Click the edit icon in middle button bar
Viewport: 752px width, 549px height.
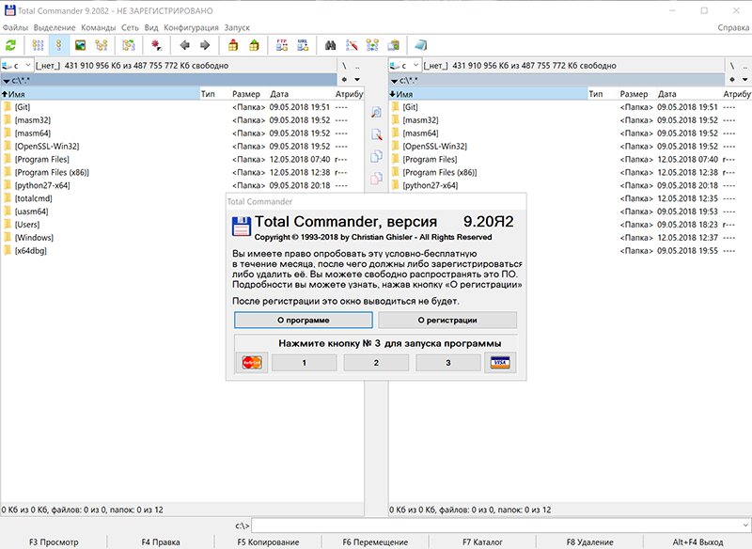[x=377, y=134]
